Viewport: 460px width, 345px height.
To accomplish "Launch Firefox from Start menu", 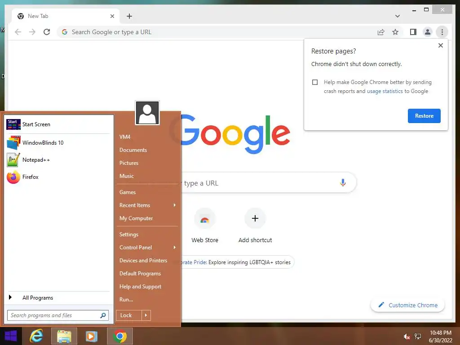I will [x=58, y=177].
